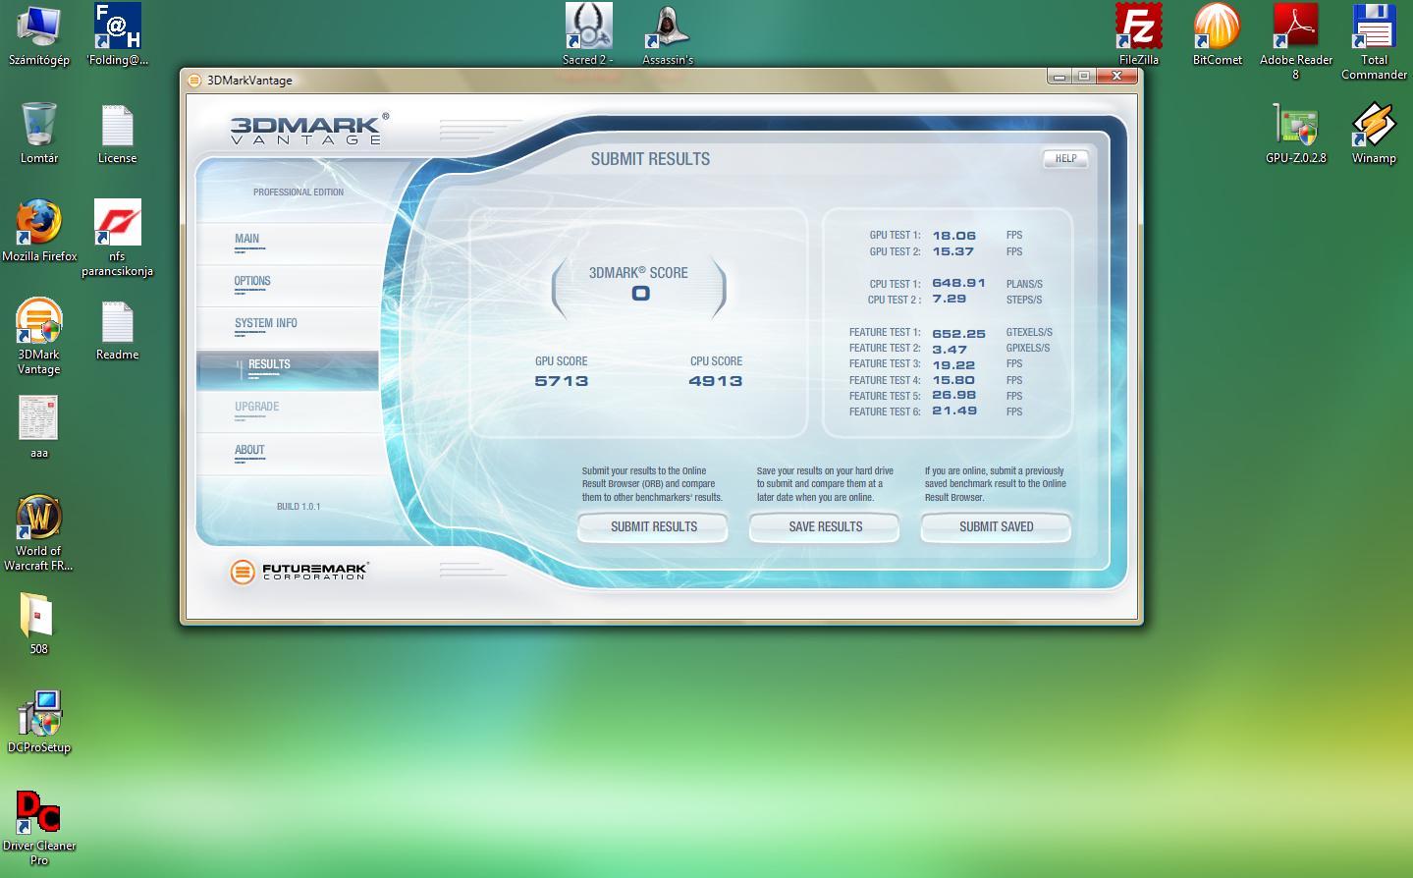Viewport: 1413px width, 878px height.
Task: Open the Számítógép desktop icon
Action: (x=39, y=27)
